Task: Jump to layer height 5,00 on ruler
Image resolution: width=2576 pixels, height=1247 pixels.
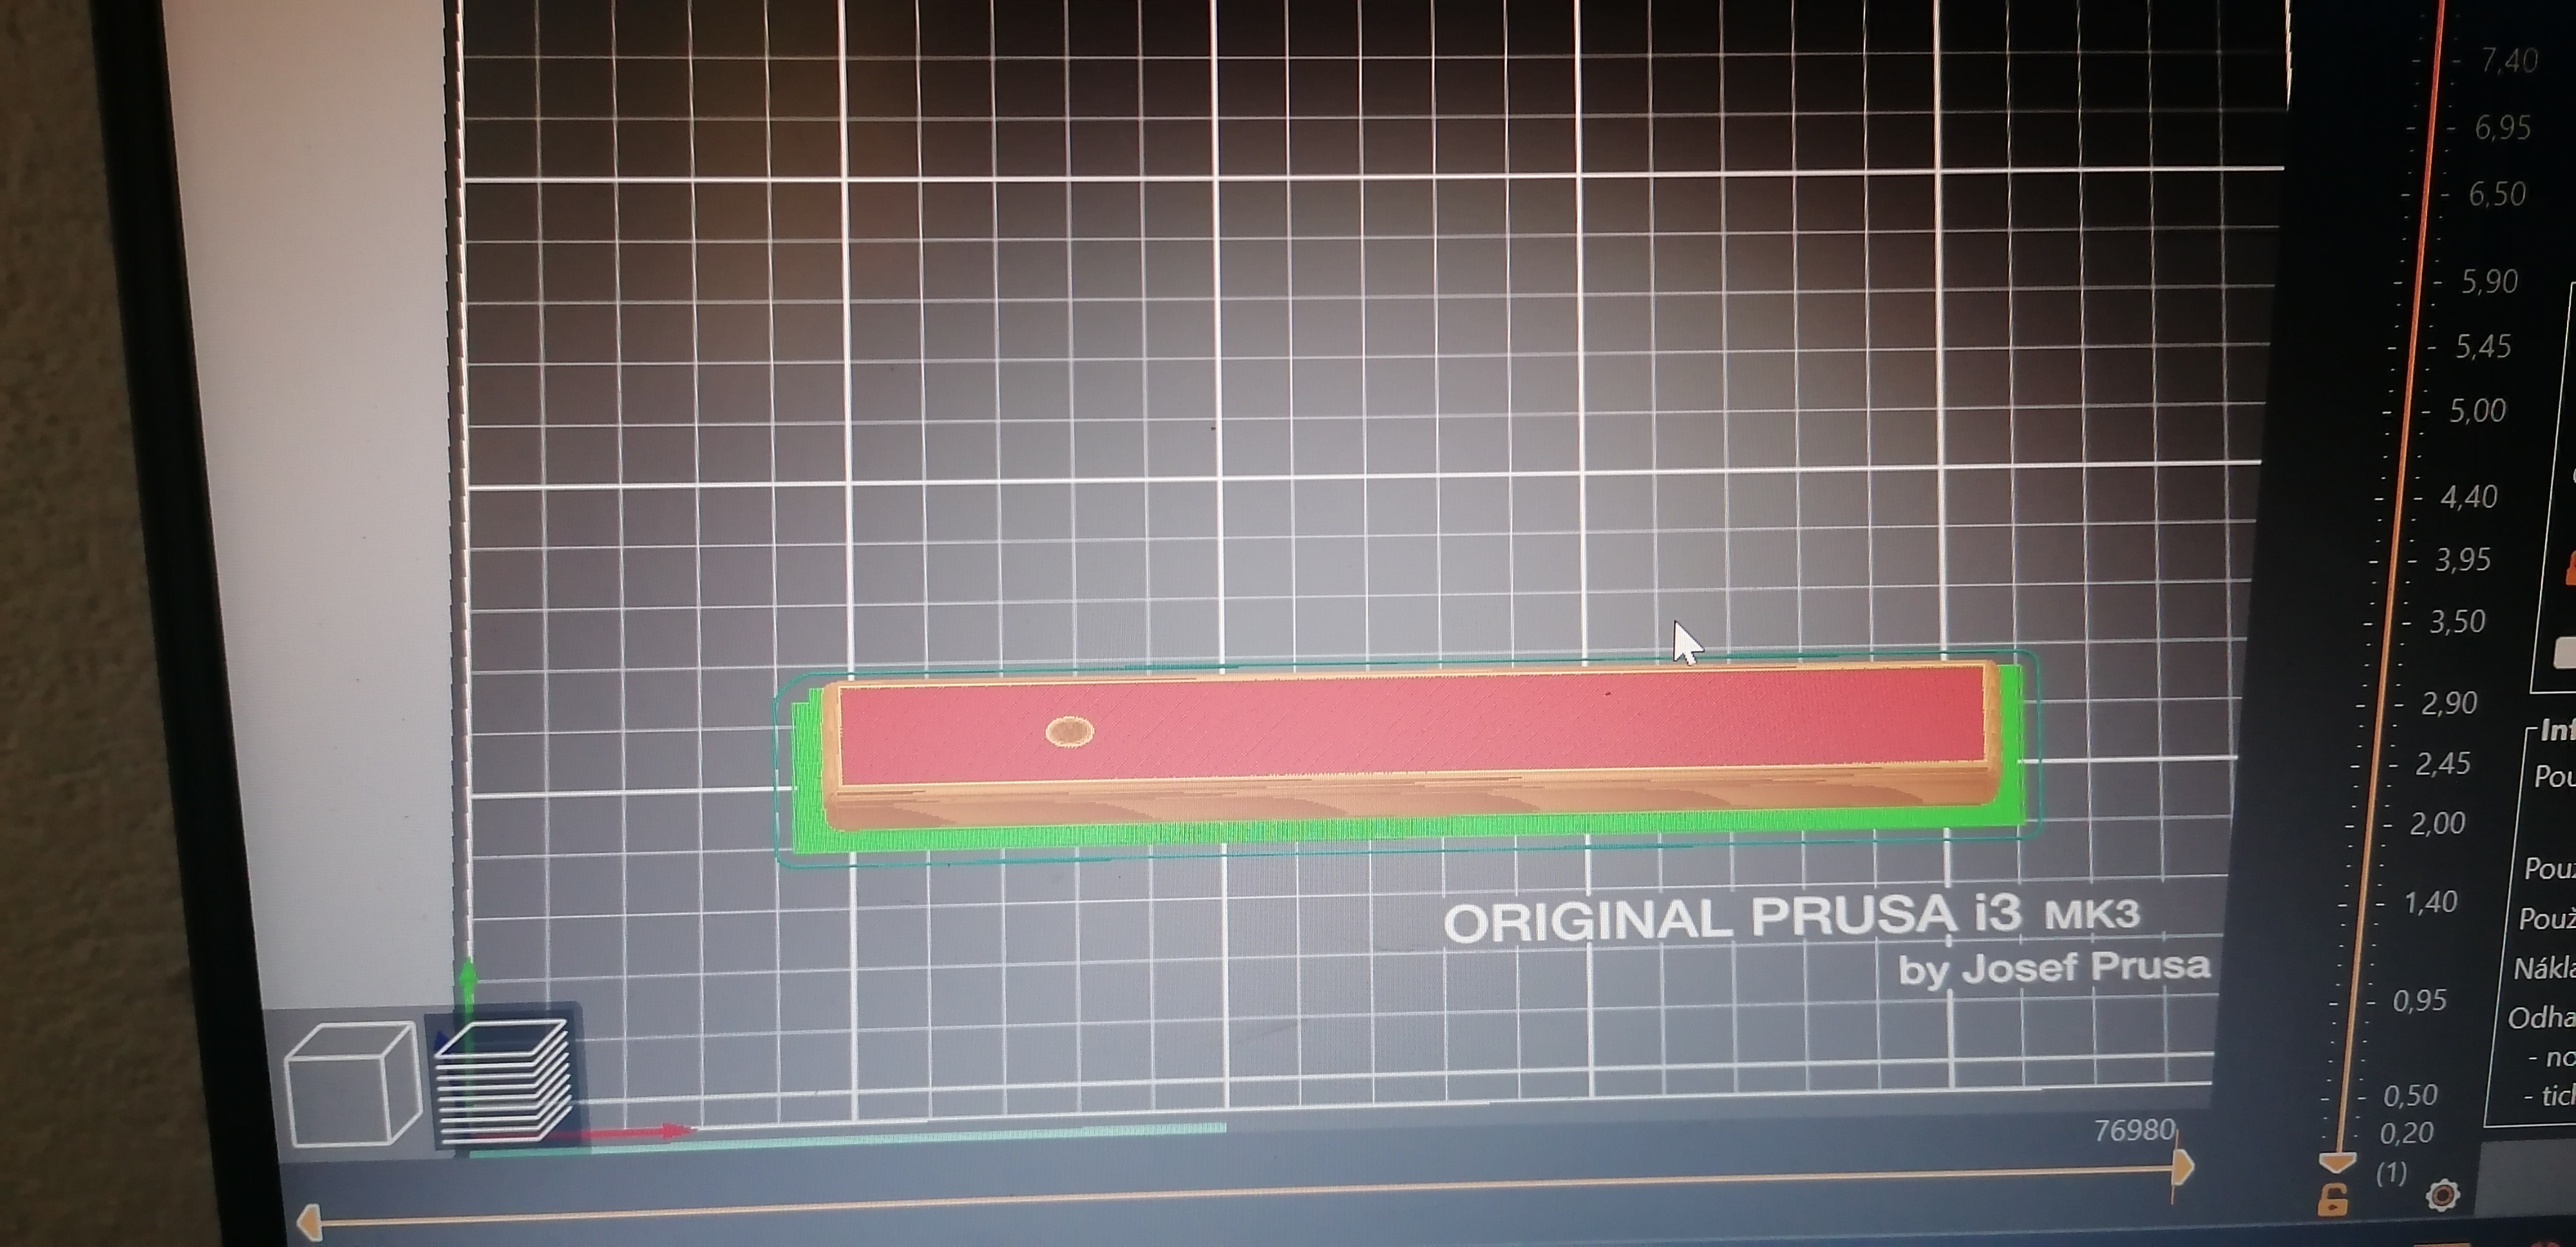Action: point(2477,411)
